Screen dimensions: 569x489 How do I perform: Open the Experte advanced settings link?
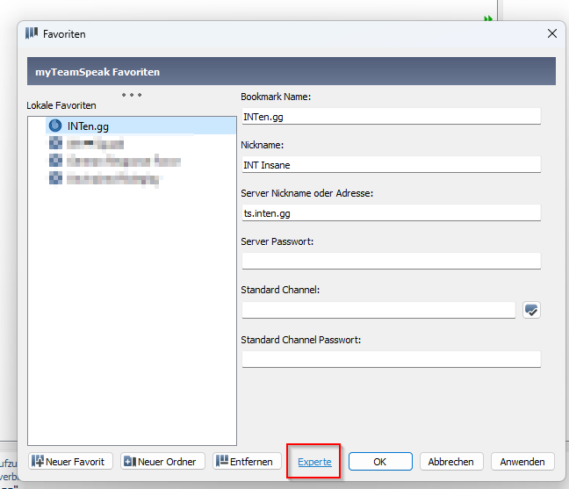pyautogui.click(x=314, y=462)
